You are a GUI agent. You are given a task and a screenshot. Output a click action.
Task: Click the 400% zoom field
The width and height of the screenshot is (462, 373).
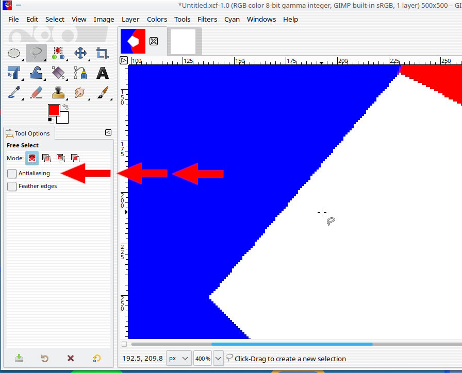[x=203, y=358]
